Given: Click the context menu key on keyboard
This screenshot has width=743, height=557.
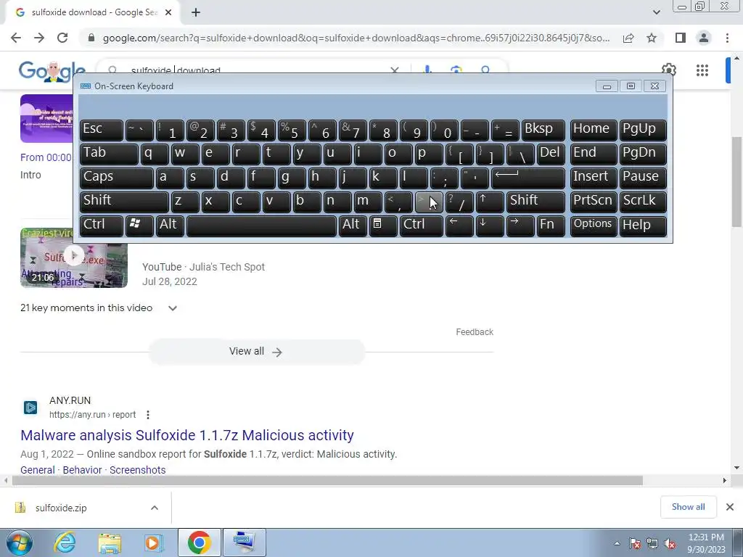Looking at the screenshot, I should pyautogui.click(x=383, y=226).
